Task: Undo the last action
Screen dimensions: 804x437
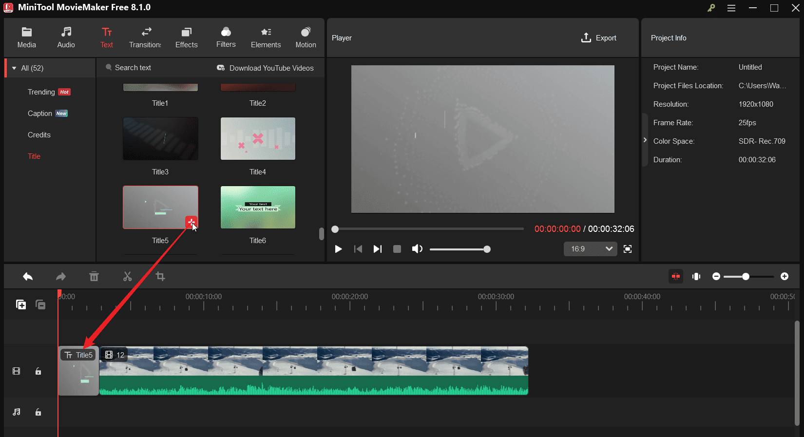Action: tap(28, 277)
